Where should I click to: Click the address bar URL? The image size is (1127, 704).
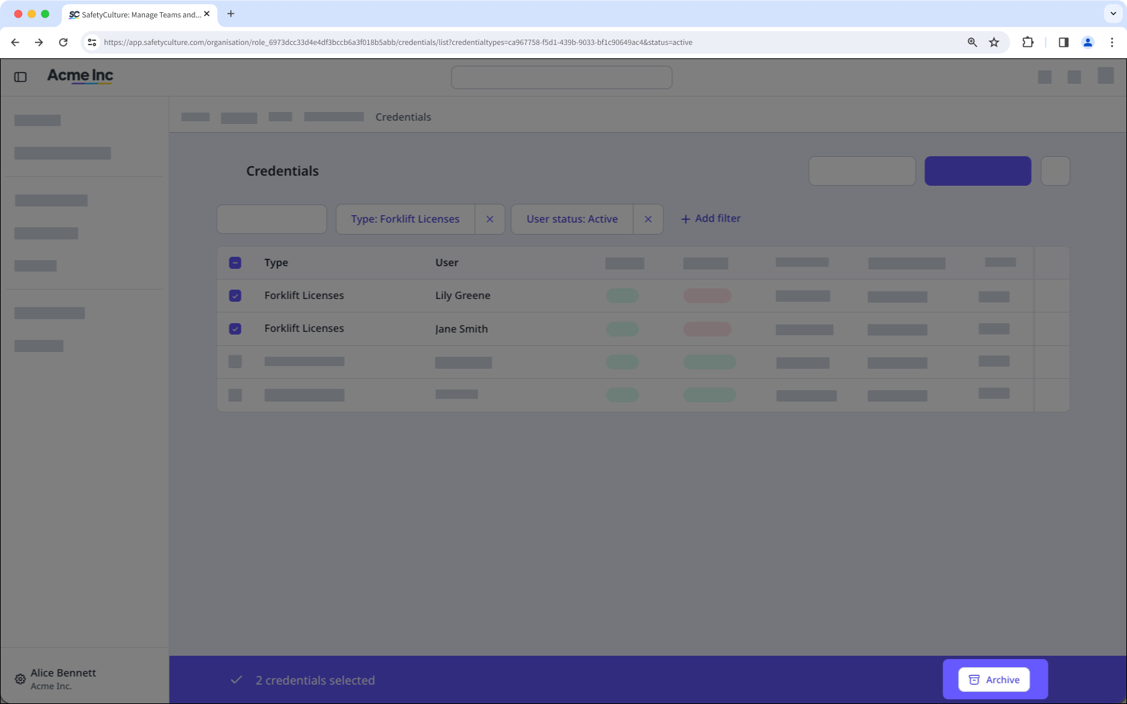(398, 42)
